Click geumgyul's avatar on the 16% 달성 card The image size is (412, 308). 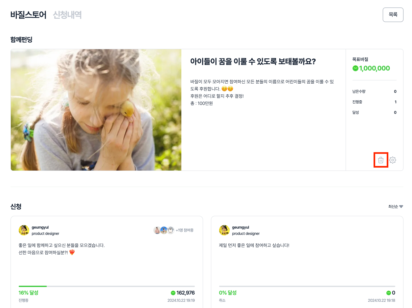pyautogui.click(x=24, y=230)
